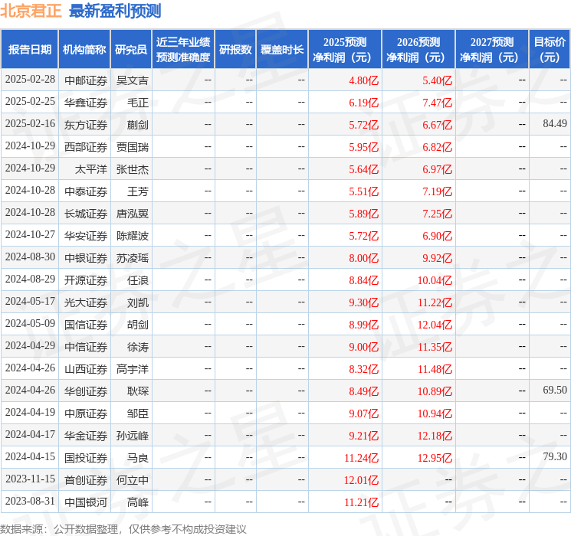571x536 pixels.
Task: Click the 2027预测净利润 header
Action: point(492,50)
